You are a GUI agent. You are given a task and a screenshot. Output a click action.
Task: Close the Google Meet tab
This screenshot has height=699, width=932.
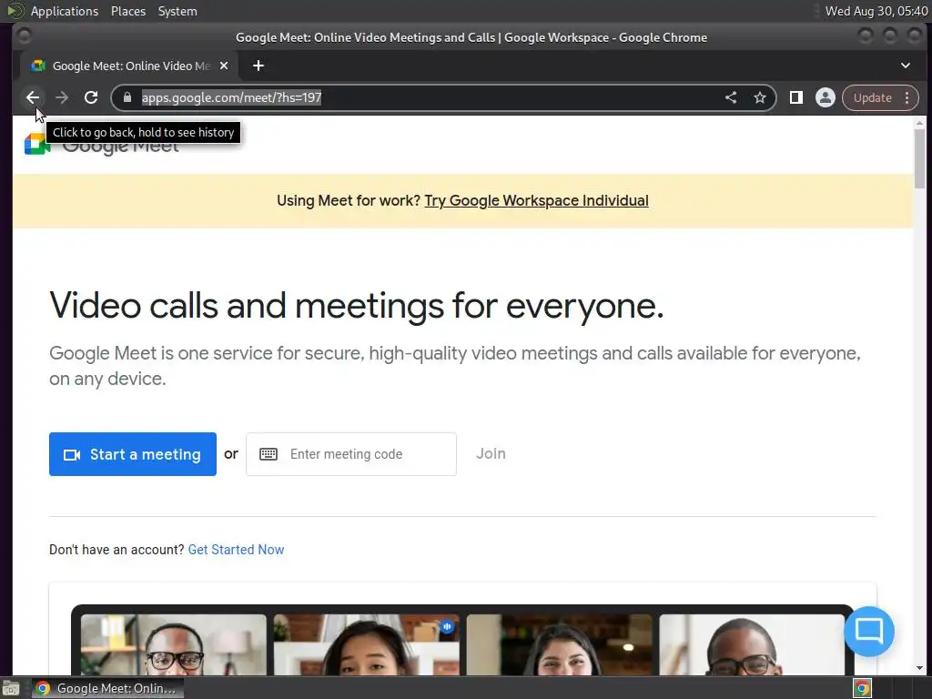(x=224, y=66)
